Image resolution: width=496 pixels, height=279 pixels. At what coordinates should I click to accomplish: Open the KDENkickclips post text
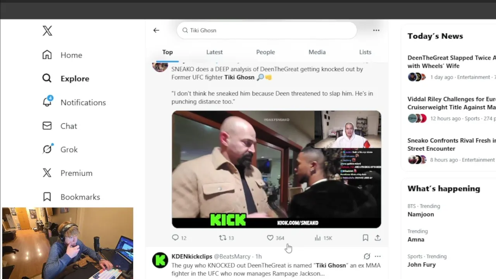point(276,269)
